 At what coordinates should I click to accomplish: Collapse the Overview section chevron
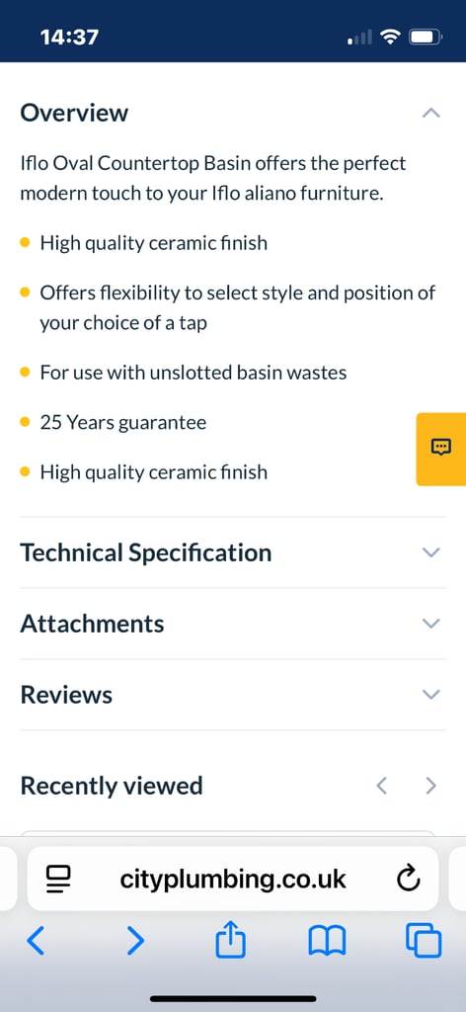[x=430, y=113]
